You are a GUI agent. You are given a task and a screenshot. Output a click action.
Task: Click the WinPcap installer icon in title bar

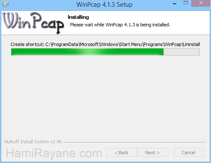[x=5, y=4]
